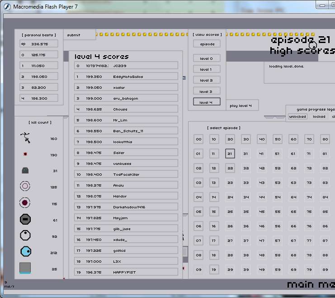The image size is (335, 298).
Task: Open the rank 0 score row by JC239
Action: 126,66
